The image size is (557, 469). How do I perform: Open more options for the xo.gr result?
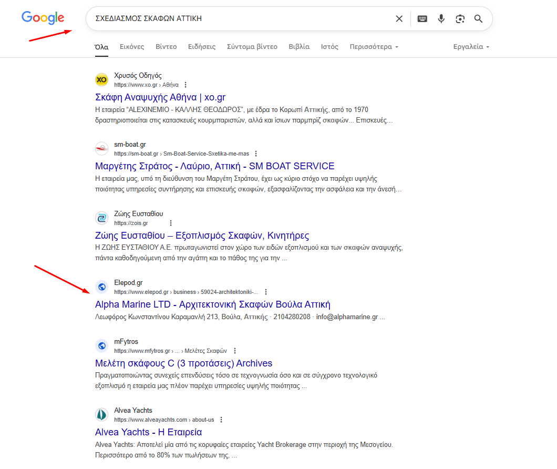(185, 85)
